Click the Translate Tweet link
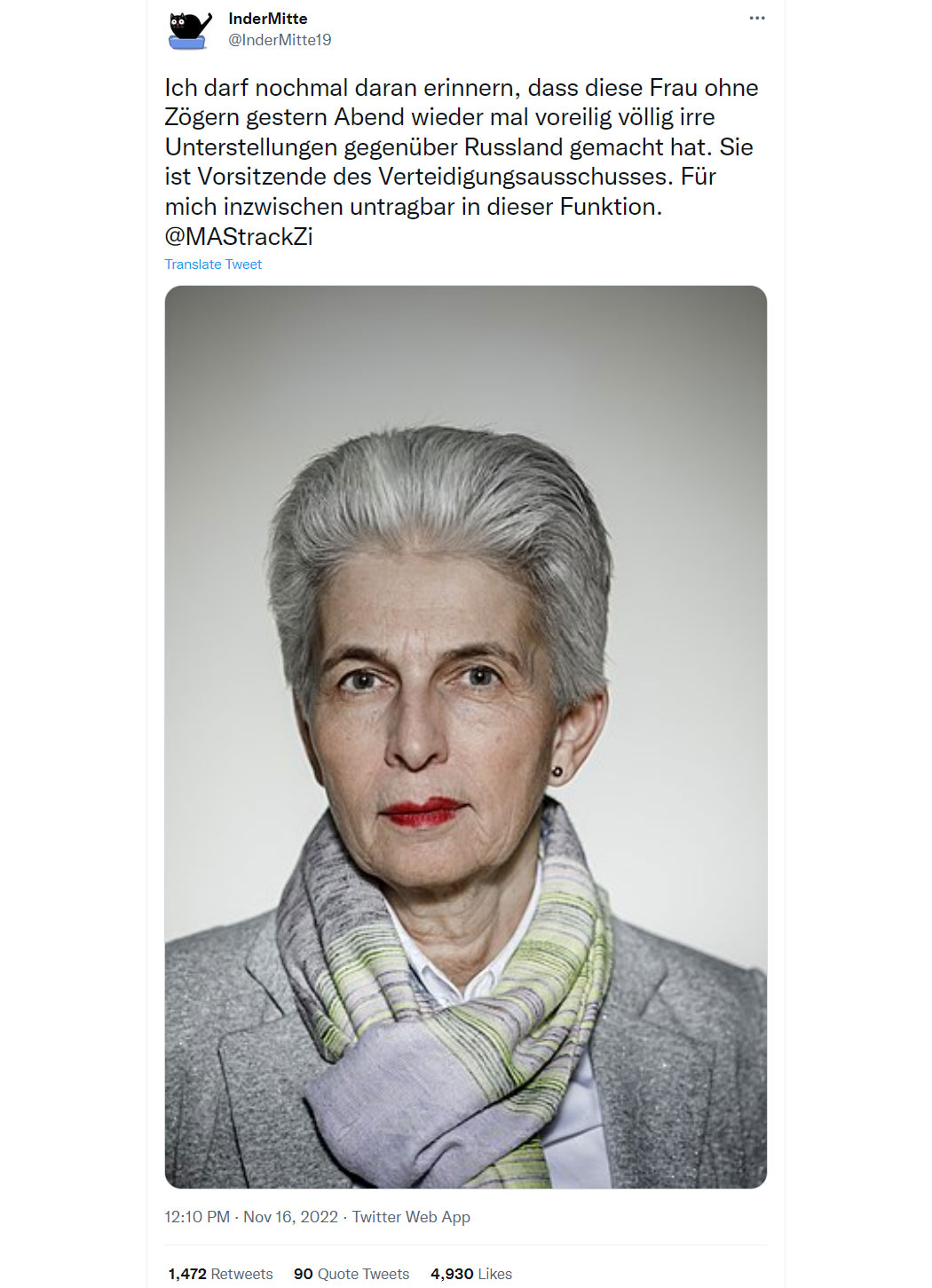The image size is (932, 1288). (x=213, y=265)
